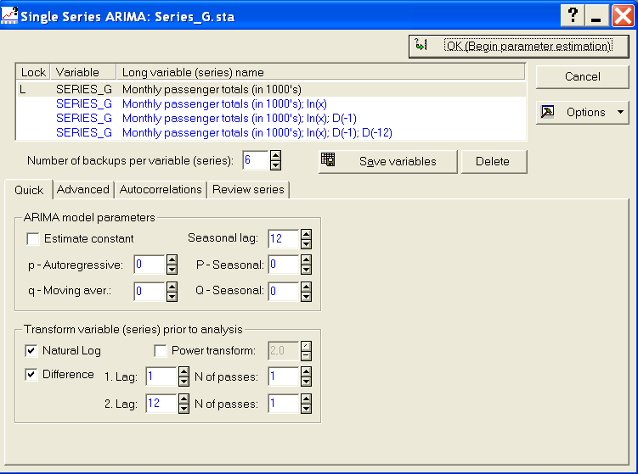Uncheck the Natural Log checkbox
Screen dimensions: 638x474
[31, 350]
